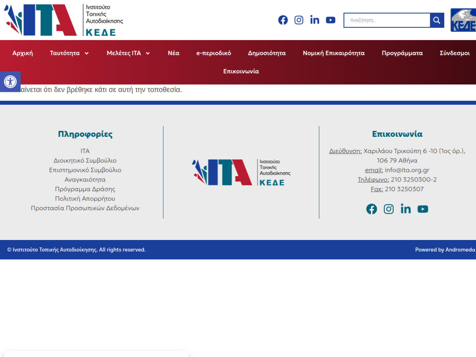The width and height of the screenshot is (476, 357).
Task: Open the Instagram icon in the header
Action: [x=299, y=20]
